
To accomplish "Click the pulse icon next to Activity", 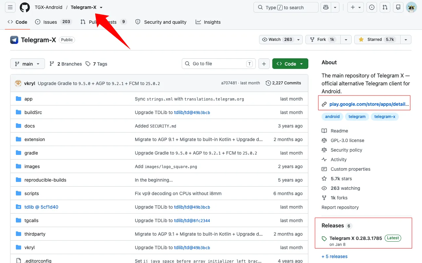I will point(324,160).
